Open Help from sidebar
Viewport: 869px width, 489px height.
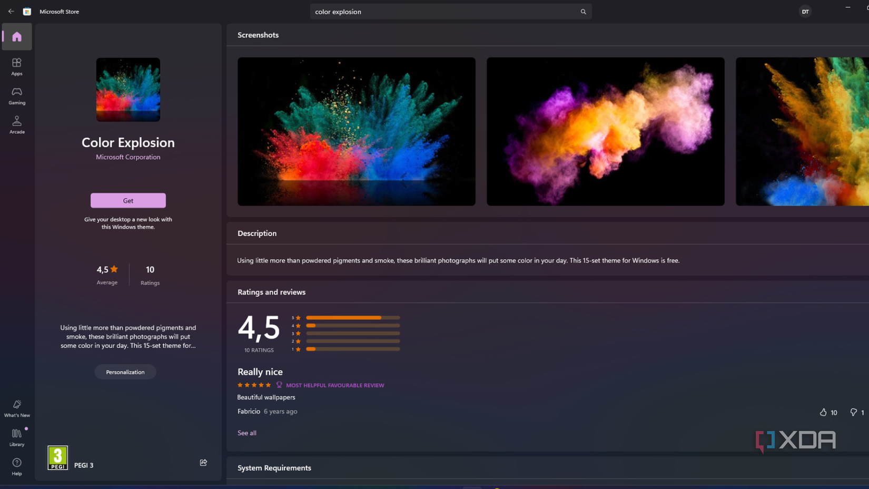click(x=16, y=466)
